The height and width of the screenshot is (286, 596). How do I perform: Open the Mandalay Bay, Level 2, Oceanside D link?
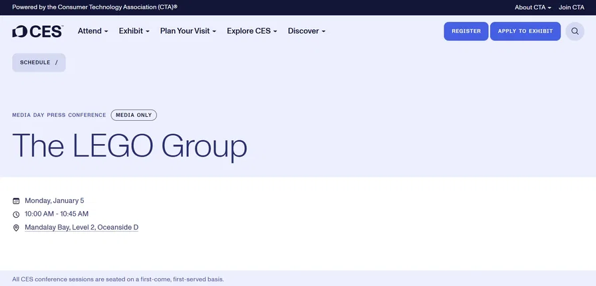[x=81, y=227]
